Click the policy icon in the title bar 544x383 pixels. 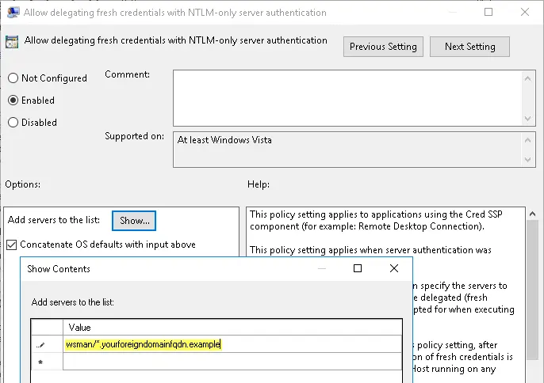point(14,13)
